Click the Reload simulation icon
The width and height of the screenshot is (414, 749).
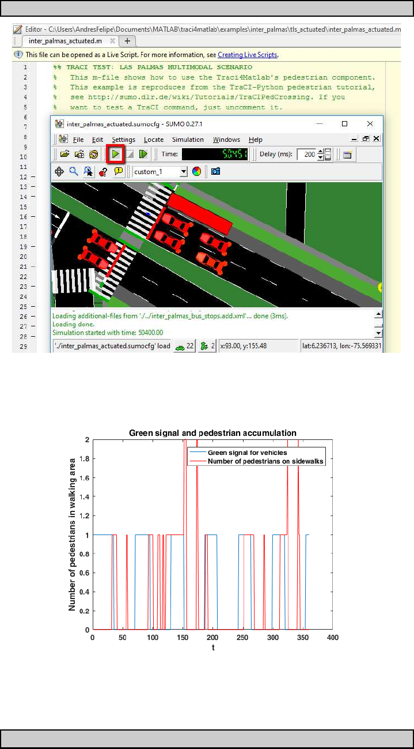coord(93,154)
